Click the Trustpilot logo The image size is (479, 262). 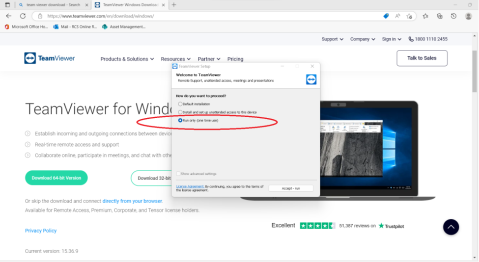coord(392,226)
